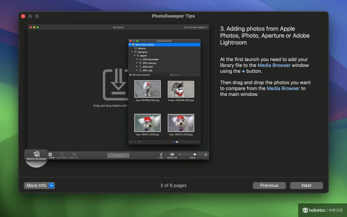Open the Sort by Date Added dropdown

pos(195,27)
